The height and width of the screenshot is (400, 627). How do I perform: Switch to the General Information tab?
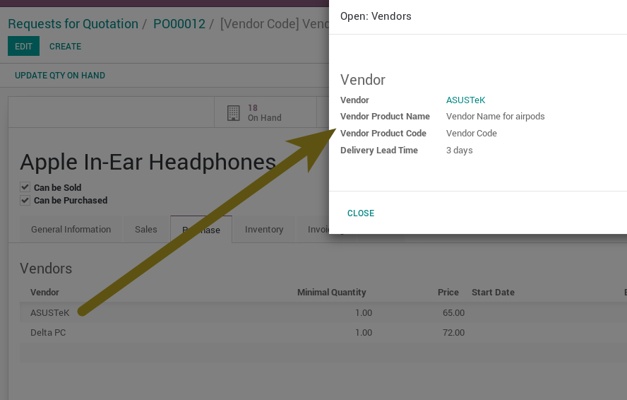tap(71, 230)
